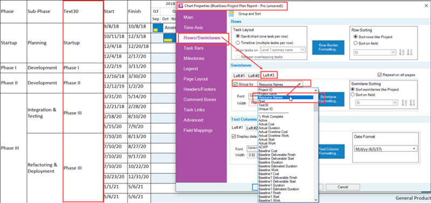Choose Swimlane Sorting 'Sort on field' option

[353, 94]
